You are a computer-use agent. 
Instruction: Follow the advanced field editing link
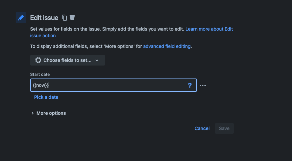click(167, 46)
